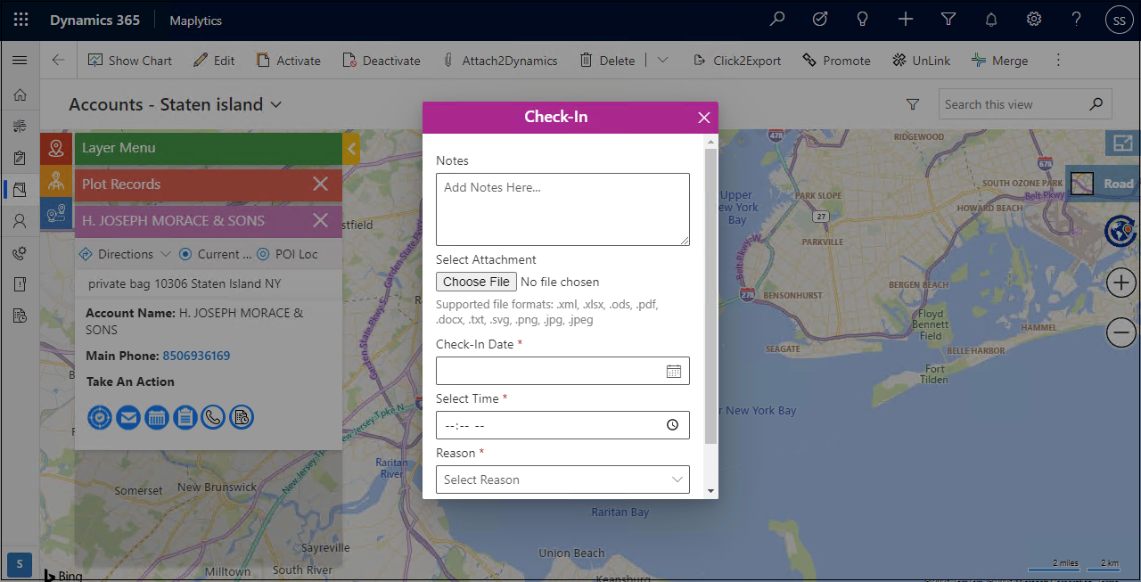Click the calendar appointment action icon

click(157, 417)
